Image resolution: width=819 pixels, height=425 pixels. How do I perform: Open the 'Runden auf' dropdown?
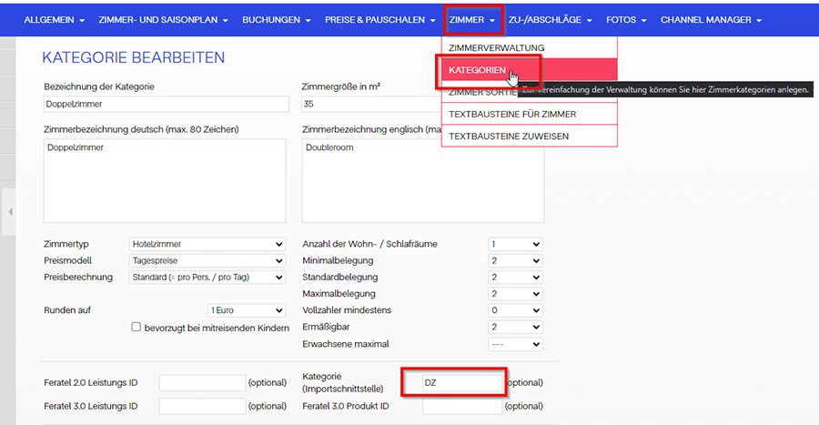tap(246, 310)
